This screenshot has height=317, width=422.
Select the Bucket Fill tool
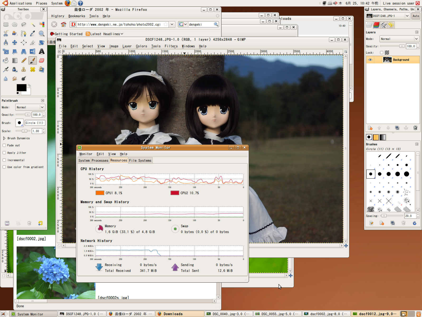(x=6, y=60)
